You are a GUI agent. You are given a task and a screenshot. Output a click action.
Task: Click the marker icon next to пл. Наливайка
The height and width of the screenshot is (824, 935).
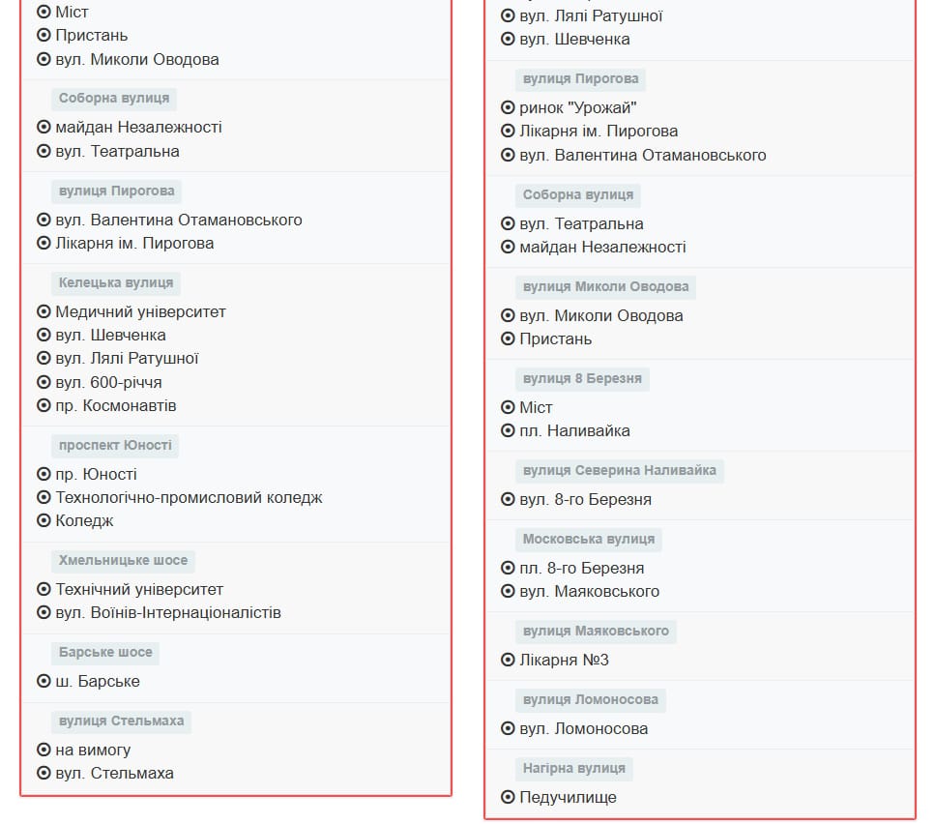tap(508, 430)
